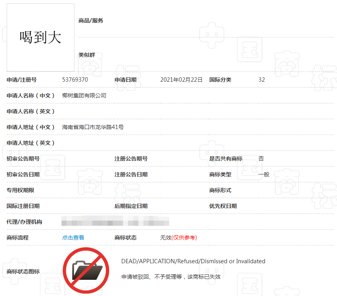Screen dimensions: 337x296
Task: Click the 商标状态图标 label
Action: [23, 272]
